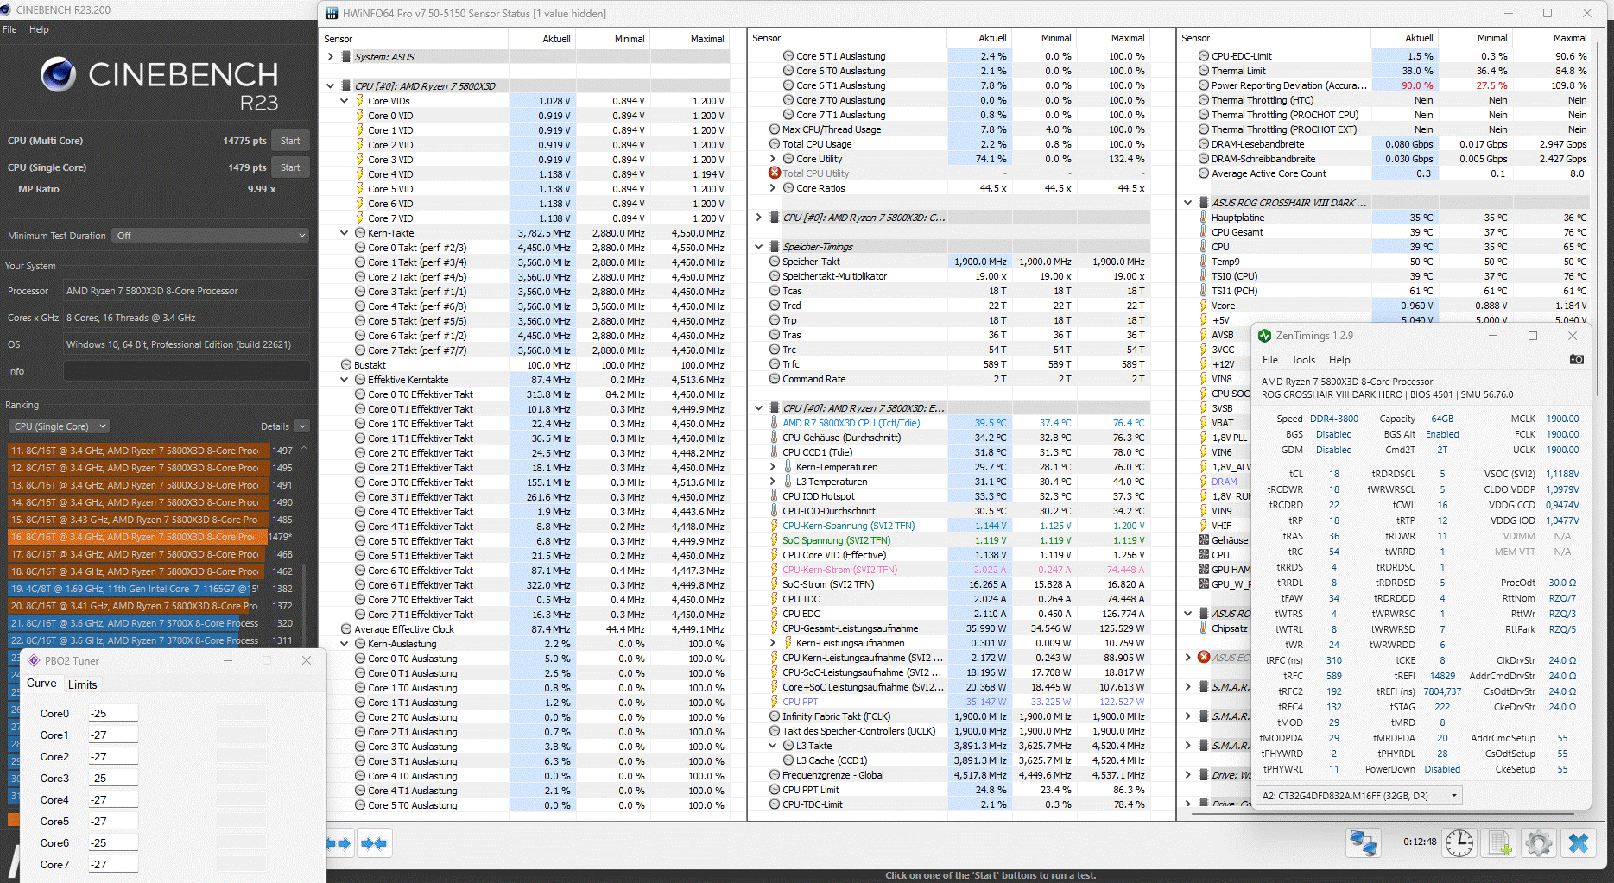1614x883 pixels.
Task: Click the PBO2 Tuner purple diamond icon
Action: (x=34, y=660)
